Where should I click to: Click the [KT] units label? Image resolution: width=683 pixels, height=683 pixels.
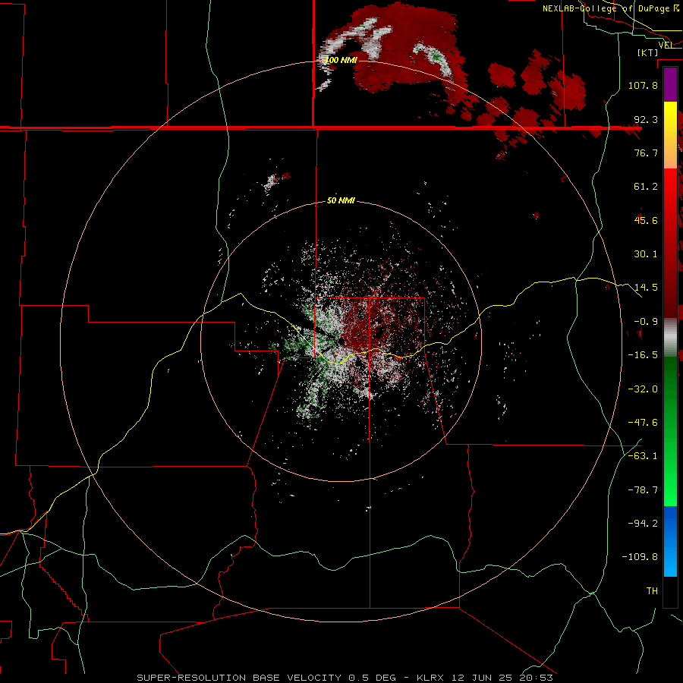tap(648, 52)
